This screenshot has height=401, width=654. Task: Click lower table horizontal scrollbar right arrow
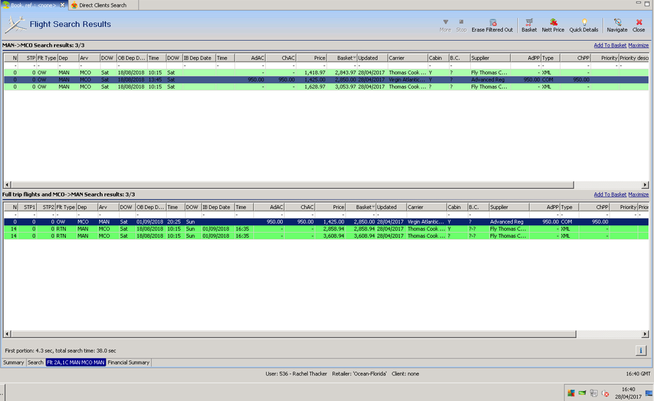tap(645, 333)
